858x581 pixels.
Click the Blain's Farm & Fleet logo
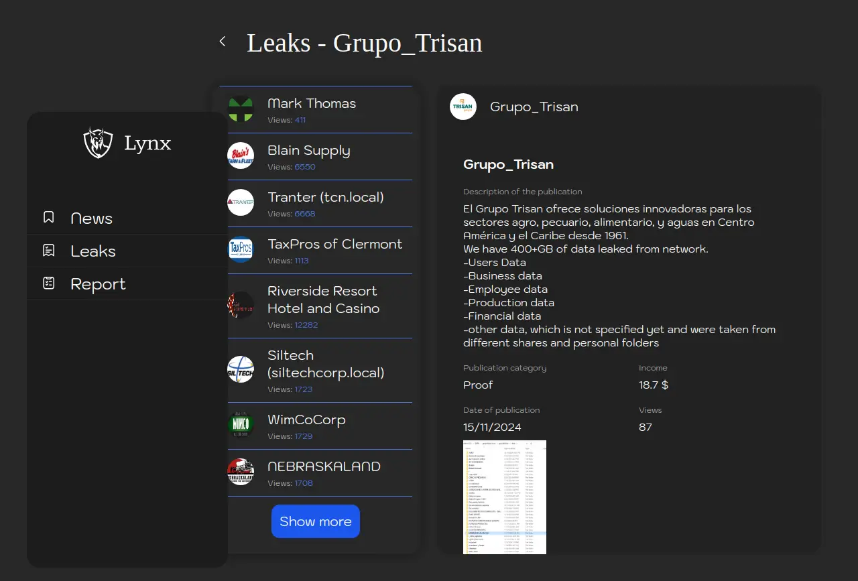pyautogui.click(x=241, y=156)
